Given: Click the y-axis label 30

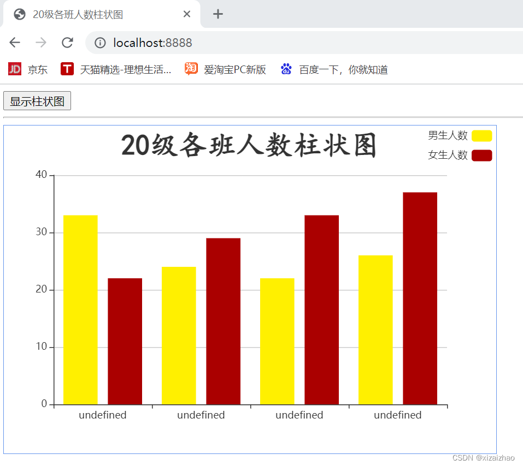Looking at the screenshot, I should (42, 232).
